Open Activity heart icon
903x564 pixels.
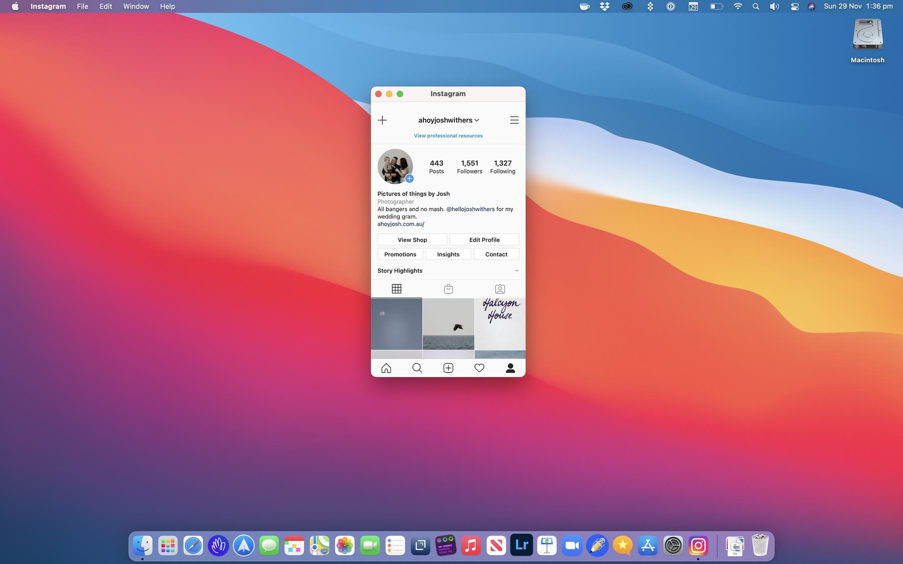tap(479, 368)
